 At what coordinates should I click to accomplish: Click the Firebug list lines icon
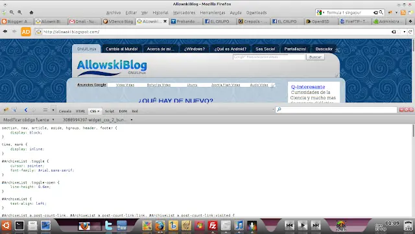pos(45,110)
